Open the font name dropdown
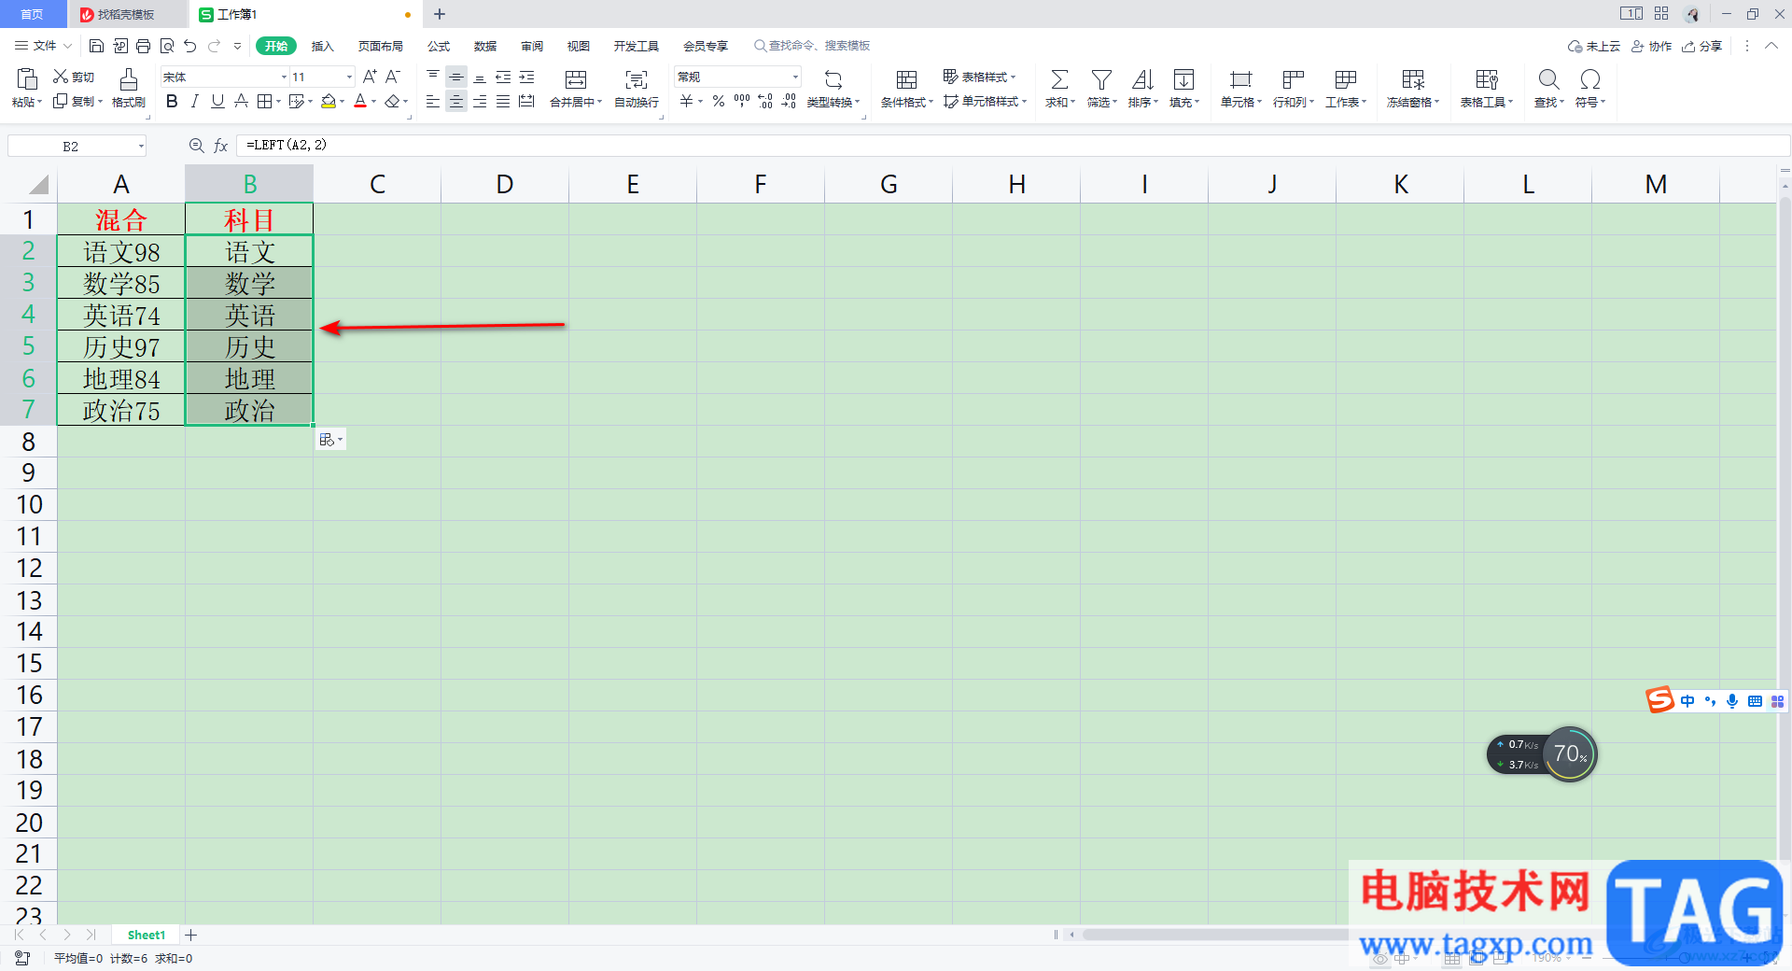The image size is (1792, 971). (284, 77)
